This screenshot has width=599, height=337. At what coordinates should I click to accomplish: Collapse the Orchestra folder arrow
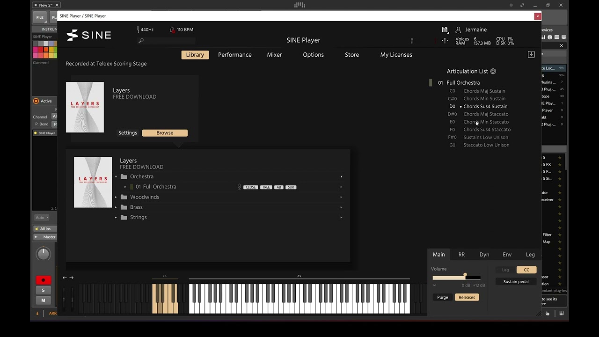pyautogui.click(x=116, y=176)
